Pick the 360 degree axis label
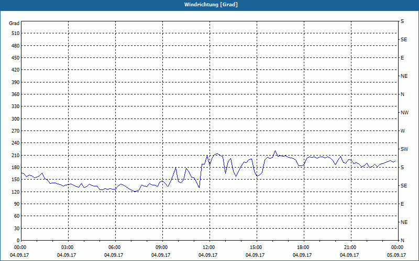 tap(16, 94)
